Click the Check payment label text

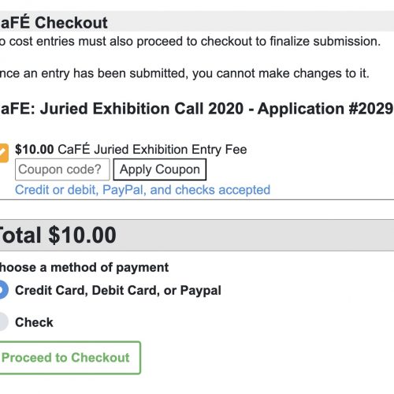tap(34, 322)
